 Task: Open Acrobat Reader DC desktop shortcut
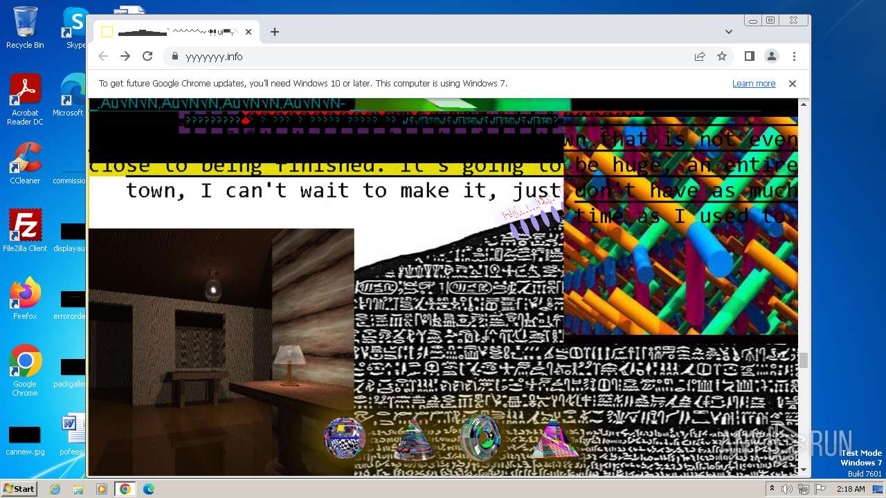[x=25, y=100]
